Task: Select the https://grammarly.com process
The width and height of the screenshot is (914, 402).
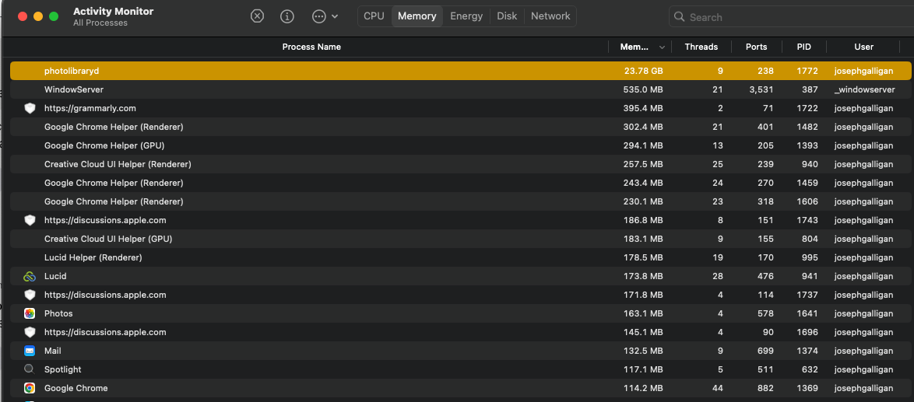Action: coord(90,108)
